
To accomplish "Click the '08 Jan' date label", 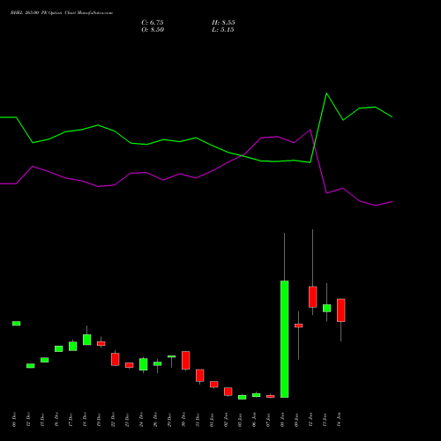I will 282,420.
